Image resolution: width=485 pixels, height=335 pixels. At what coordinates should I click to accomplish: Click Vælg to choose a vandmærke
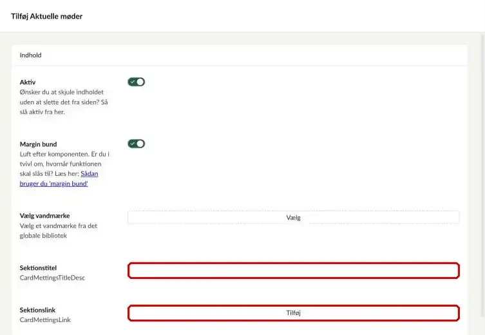293,218
